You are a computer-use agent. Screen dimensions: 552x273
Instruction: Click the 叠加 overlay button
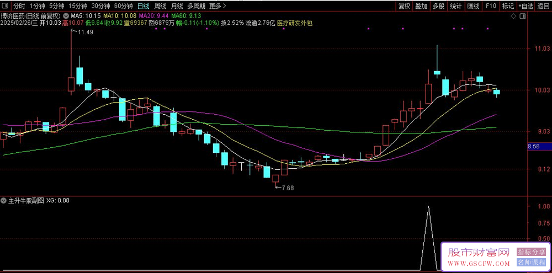tap(421, 6)
